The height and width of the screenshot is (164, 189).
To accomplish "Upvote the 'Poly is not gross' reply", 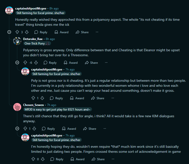I will 33,98.
